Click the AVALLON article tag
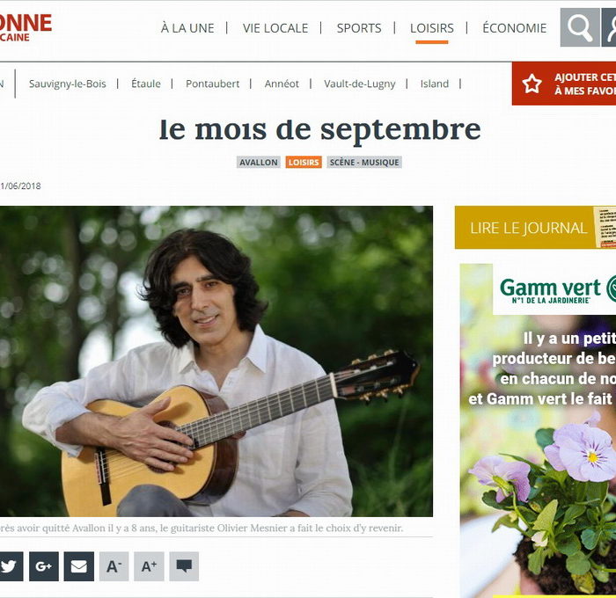The image size is (616, 598). (x=259, y=162)
